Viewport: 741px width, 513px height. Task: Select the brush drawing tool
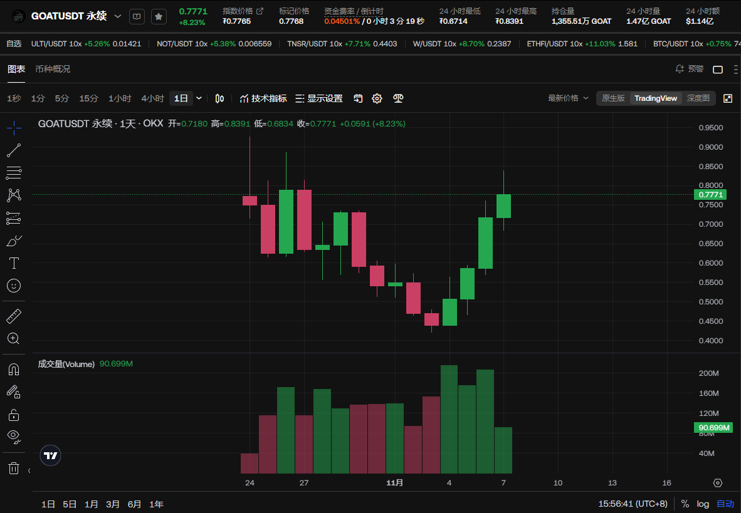point(14,241)
